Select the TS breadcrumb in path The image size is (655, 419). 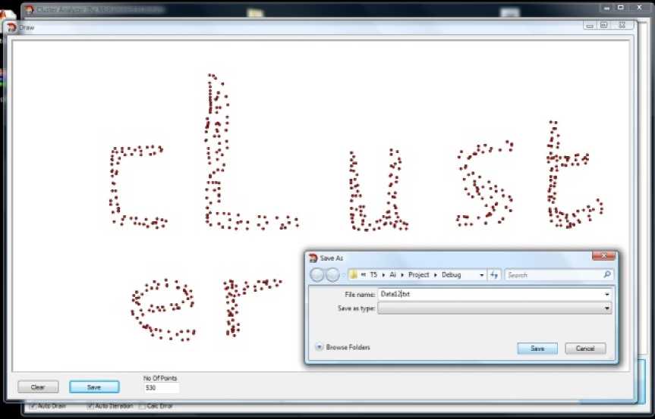[x=373, y=275]
